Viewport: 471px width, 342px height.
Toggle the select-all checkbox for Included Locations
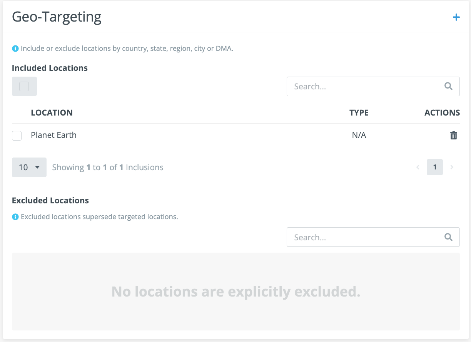coord(24,86)
